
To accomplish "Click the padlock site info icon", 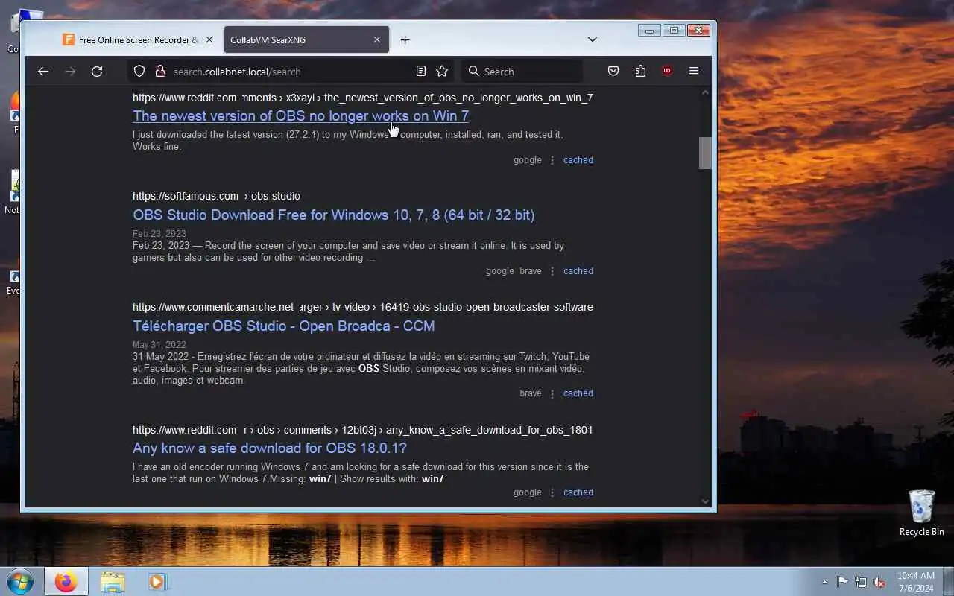I will [x=159, y=72].
